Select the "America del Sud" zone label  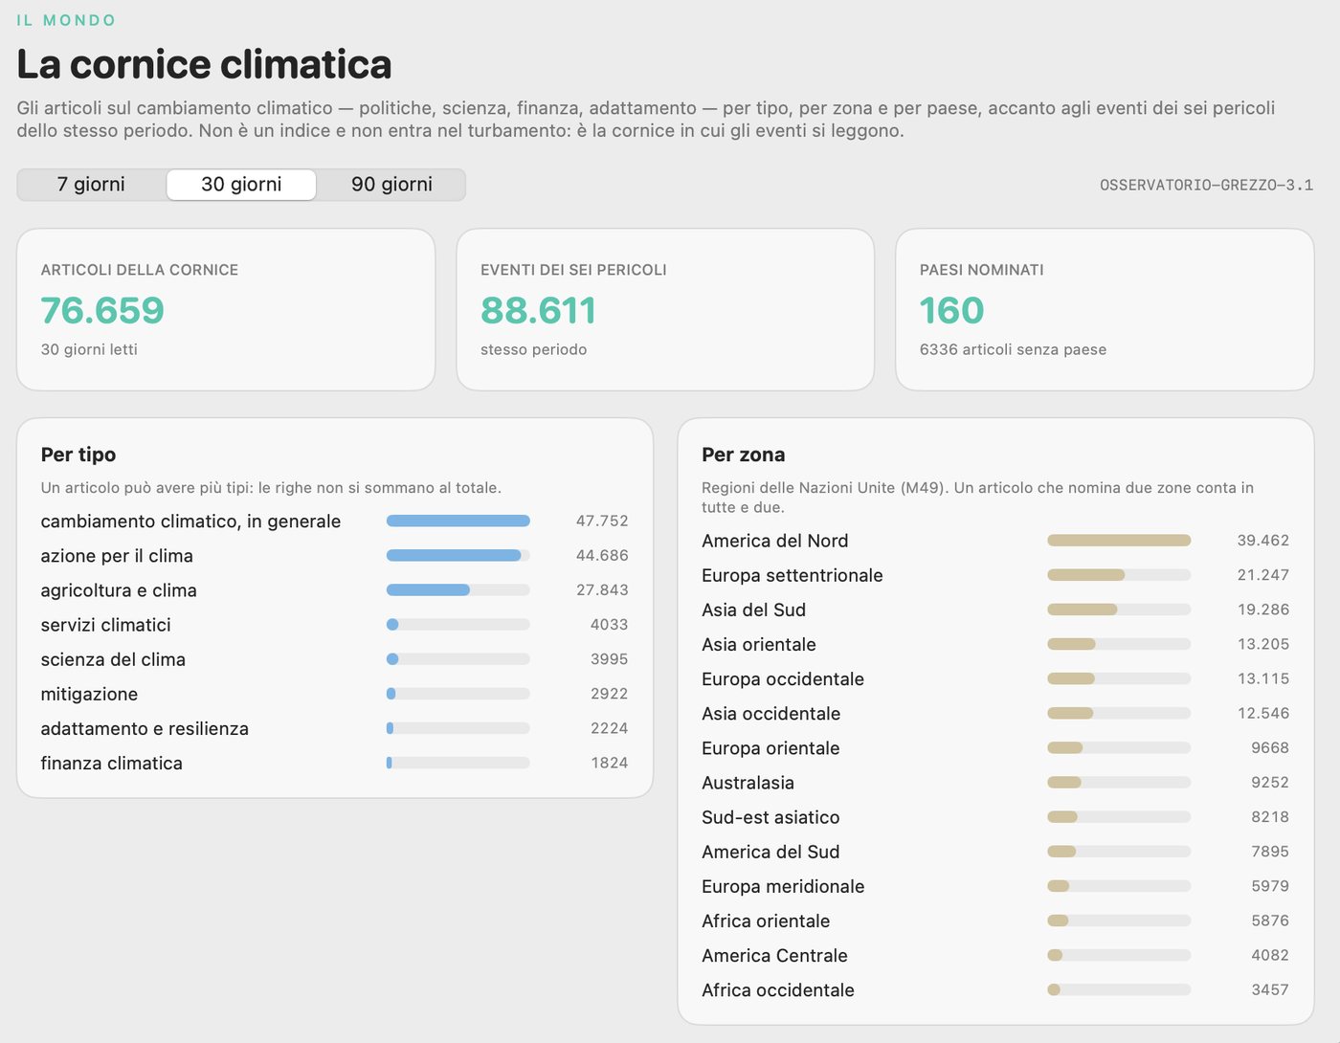pyautogui.click(x=770, y=852)
